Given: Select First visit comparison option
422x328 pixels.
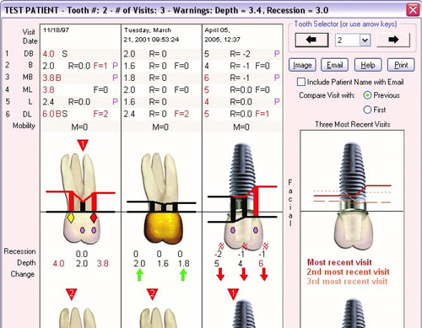Looking at the screenshot, I should pyautogui.click(x=367, y=110).
